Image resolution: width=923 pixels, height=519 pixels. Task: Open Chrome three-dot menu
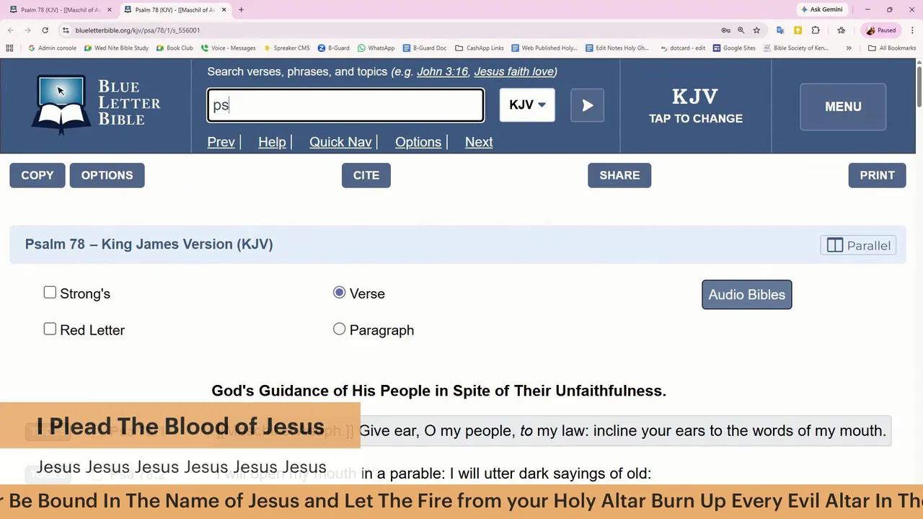click(913, 30)
